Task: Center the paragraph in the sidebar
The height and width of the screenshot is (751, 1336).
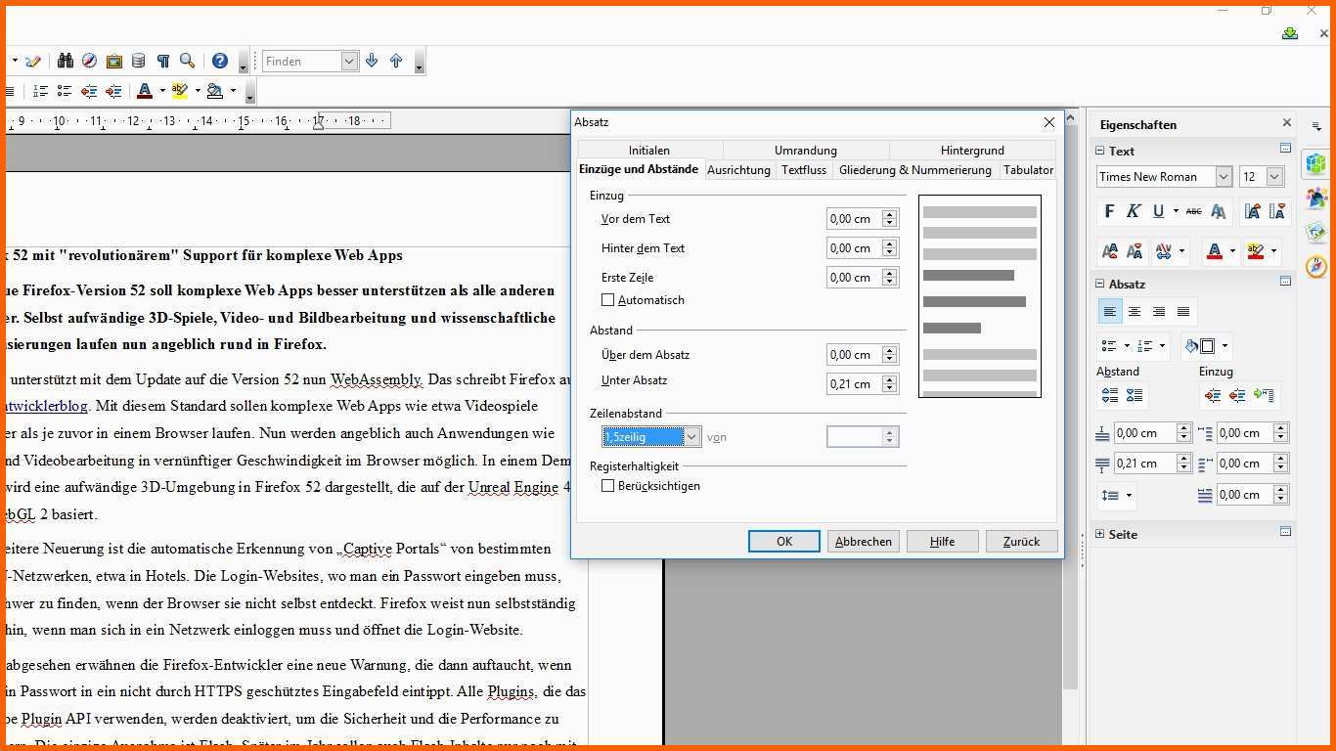Action: 1135,312
